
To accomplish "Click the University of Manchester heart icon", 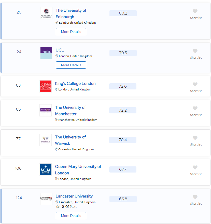I will coord(195,109).
